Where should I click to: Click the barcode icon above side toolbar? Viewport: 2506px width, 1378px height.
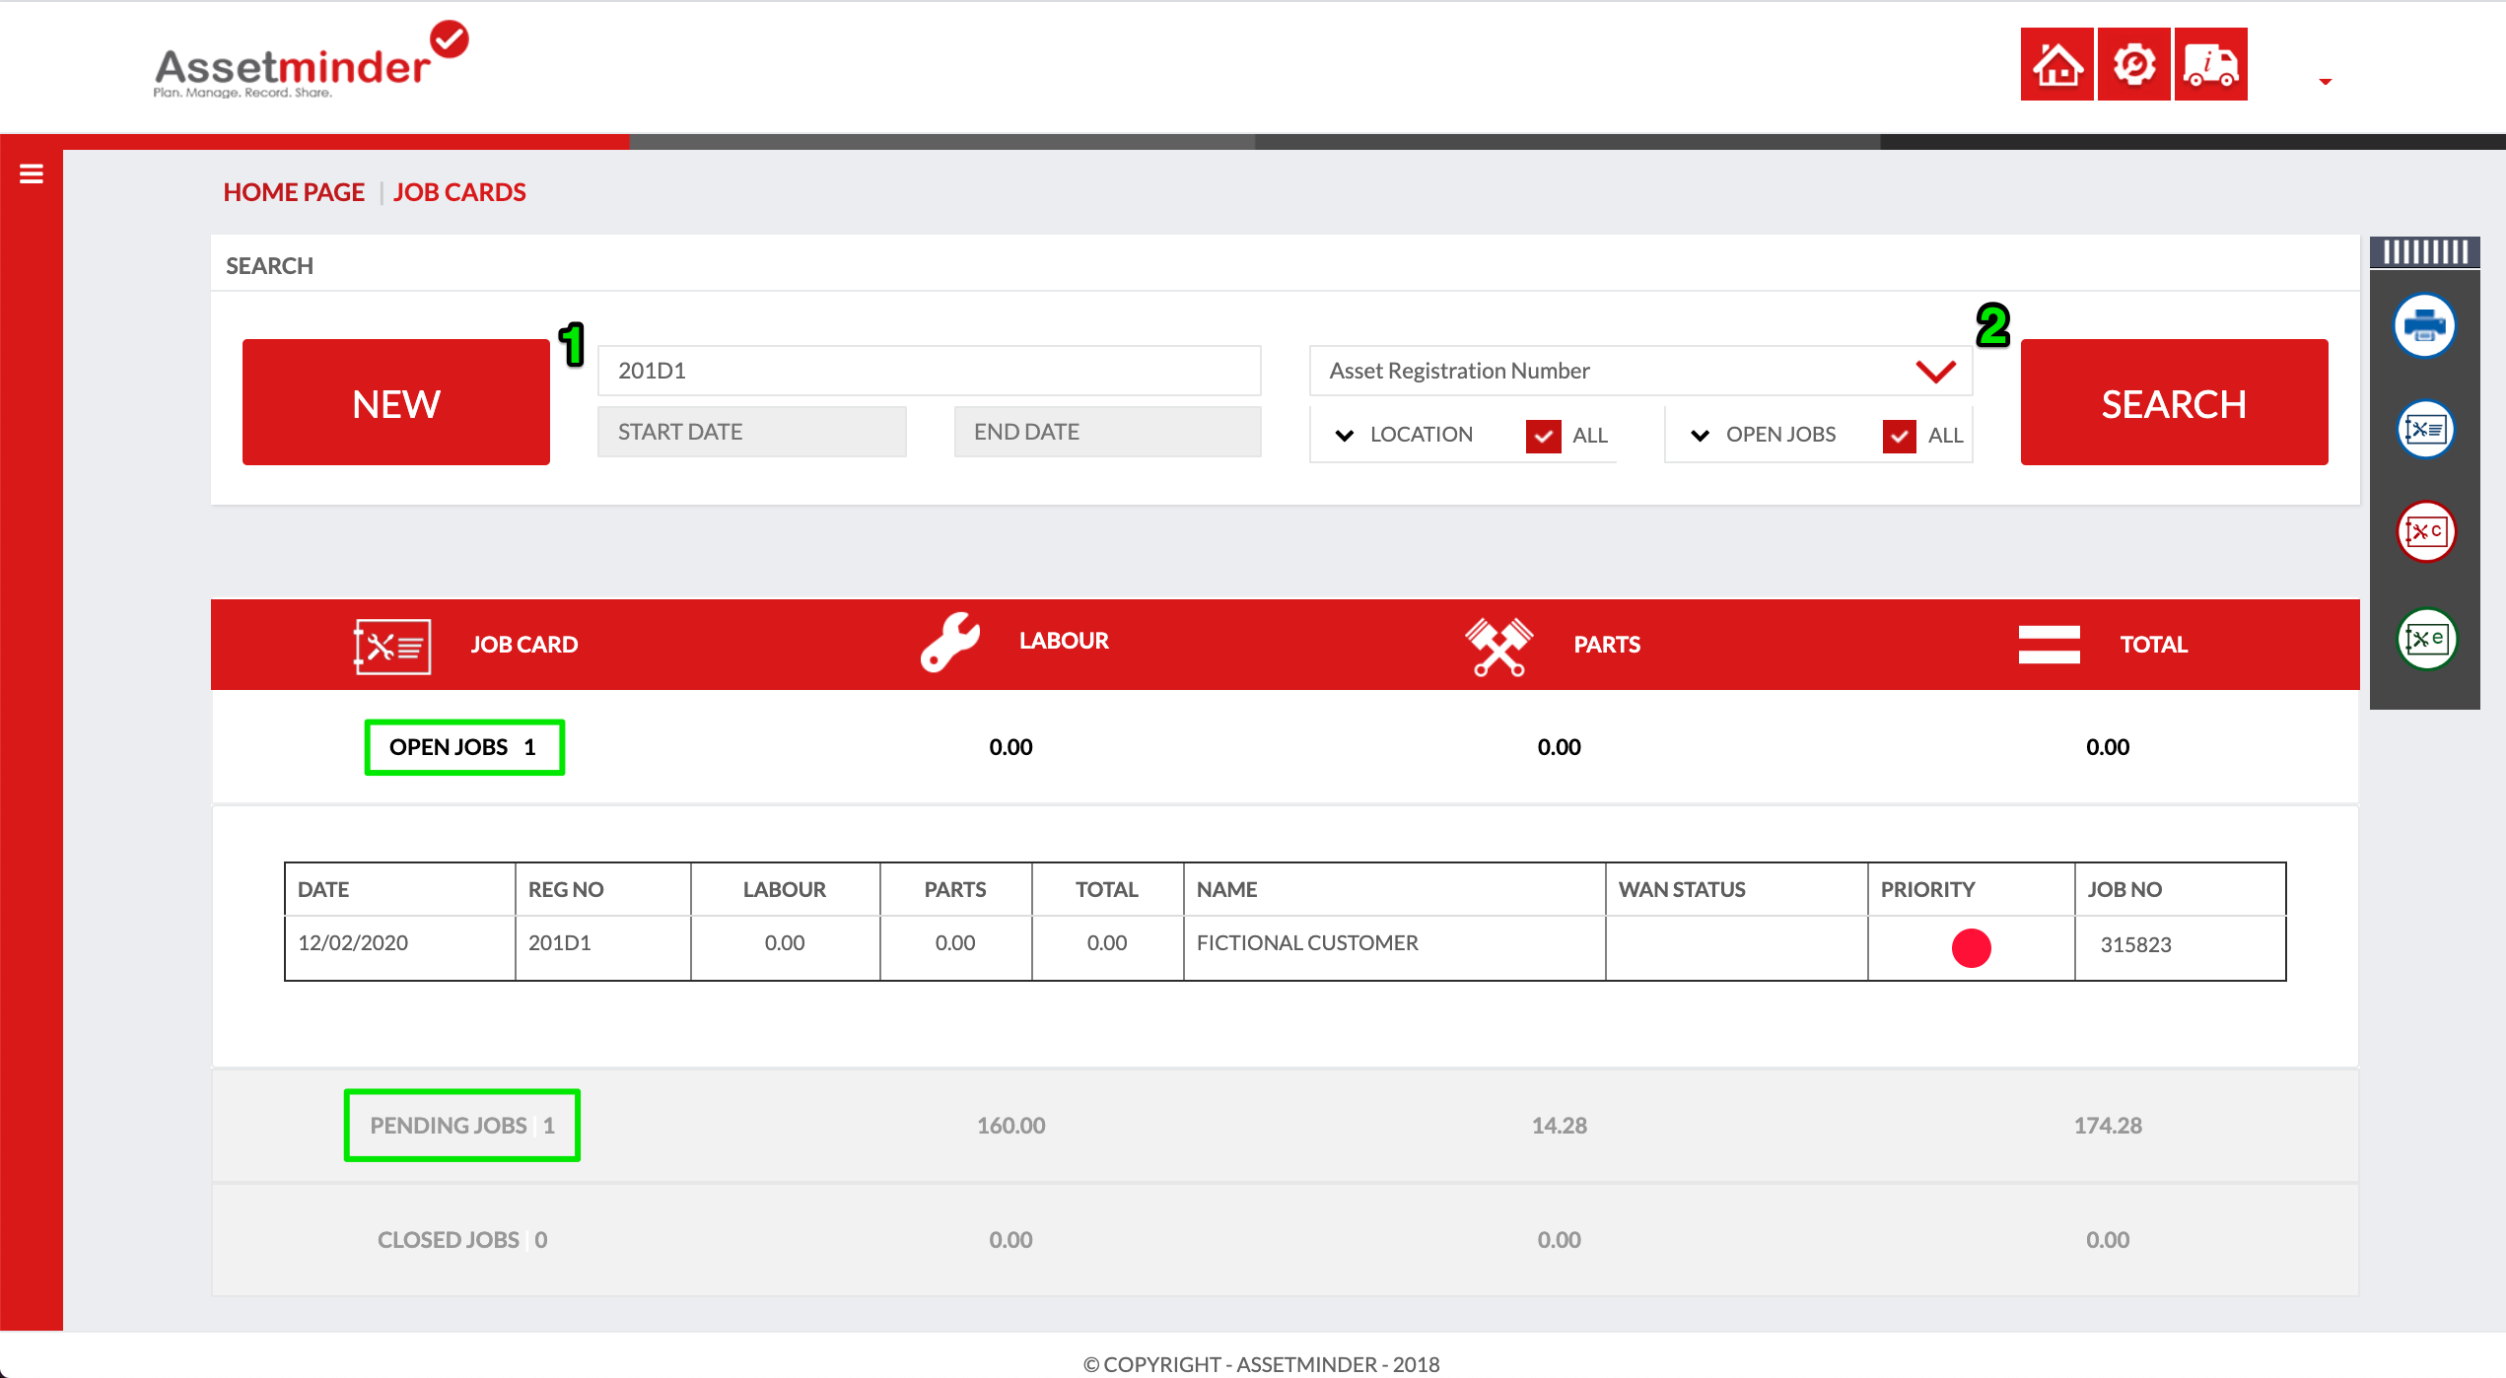pos(2424,252)
